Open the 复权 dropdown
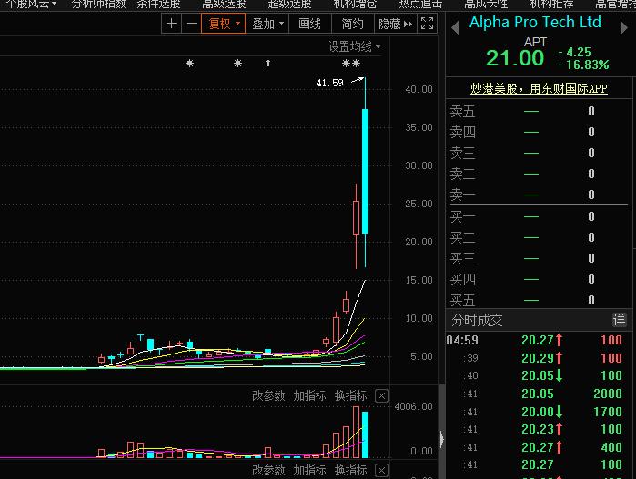 [x=224, y=24]
